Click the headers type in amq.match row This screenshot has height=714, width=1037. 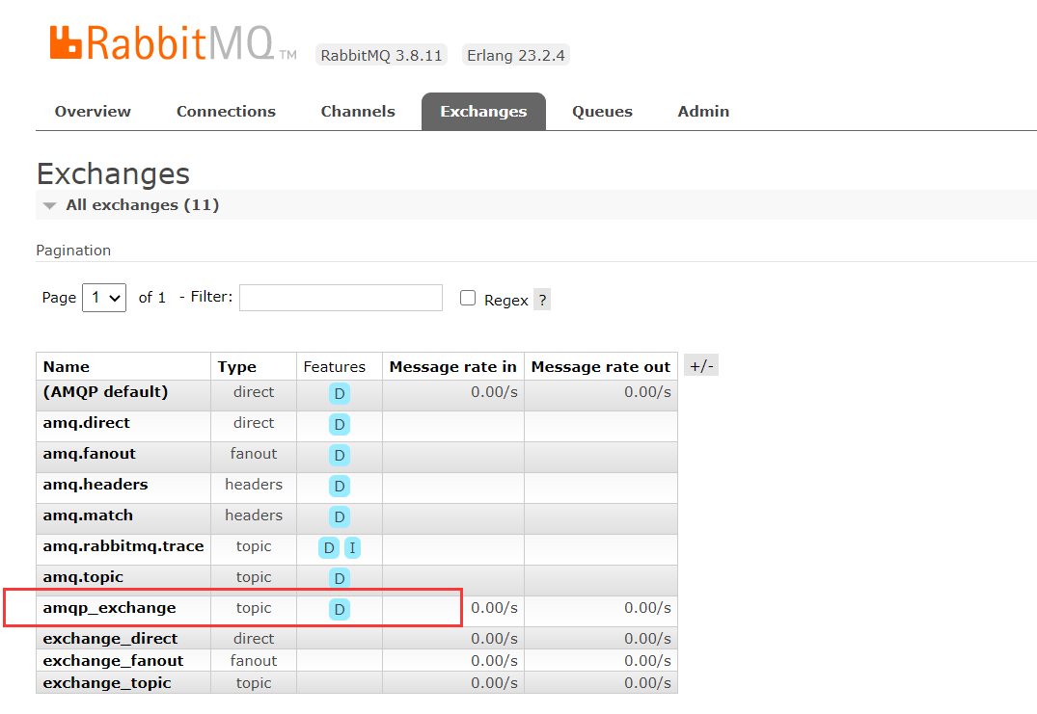tap(254, 516)
